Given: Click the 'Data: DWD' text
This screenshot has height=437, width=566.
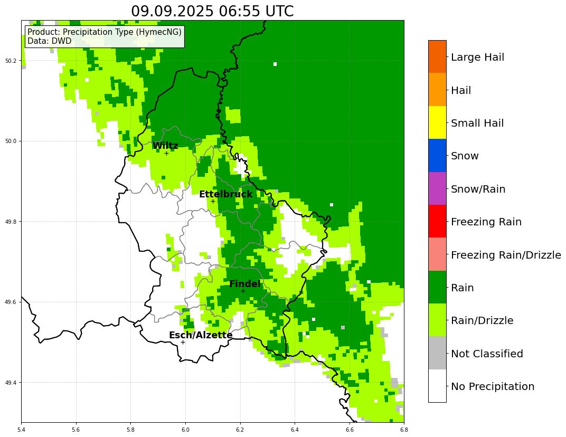Looking at the screenshot, I should coord(50,41).
